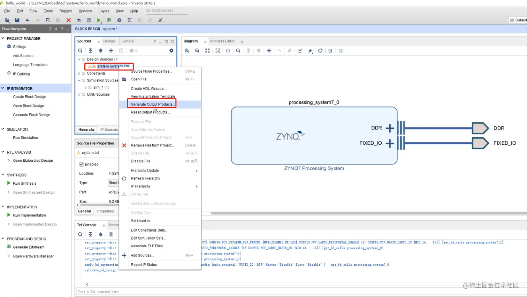Expand the Constraints tree node
Image resolution: width=527 pixels, height=297 pixels.
pos(79,73)
